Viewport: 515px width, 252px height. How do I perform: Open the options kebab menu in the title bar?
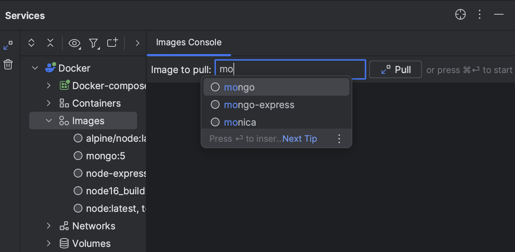pyautogui.click(x=479, y=15)
